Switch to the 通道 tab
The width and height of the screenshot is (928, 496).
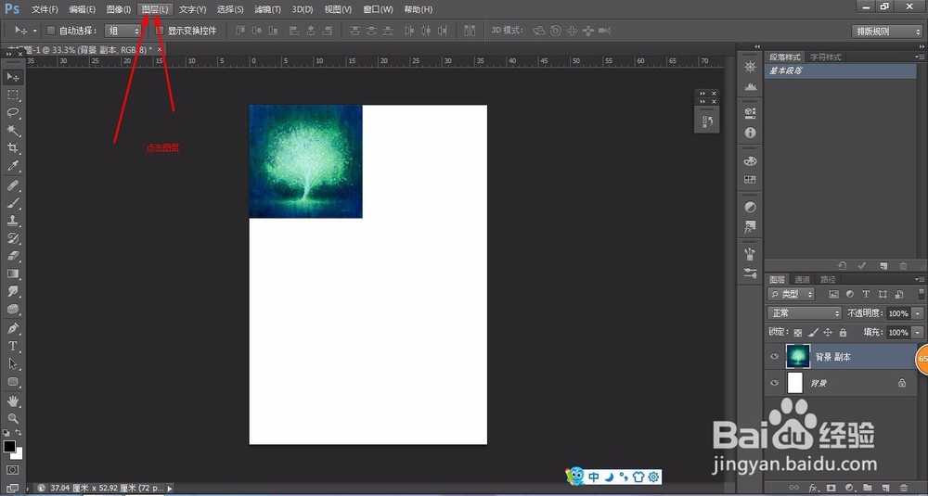click(802, 280)
